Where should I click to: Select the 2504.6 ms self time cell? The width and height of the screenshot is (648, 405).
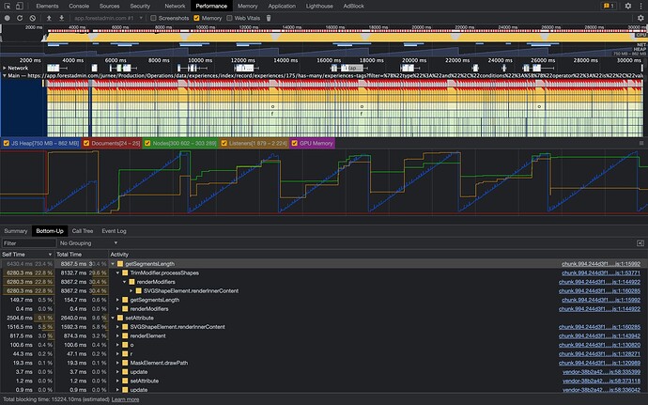[x=27, y=319]
